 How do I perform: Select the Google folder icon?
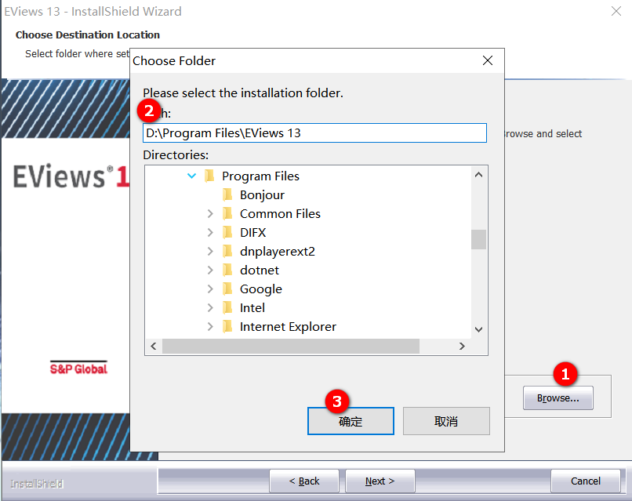click(x=227, y=289)
